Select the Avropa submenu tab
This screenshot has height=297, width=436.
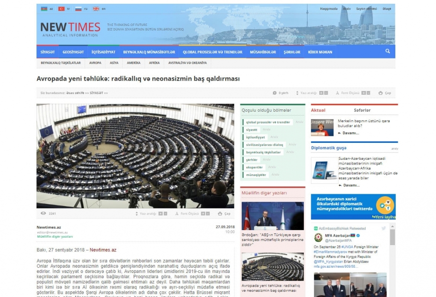95,63
